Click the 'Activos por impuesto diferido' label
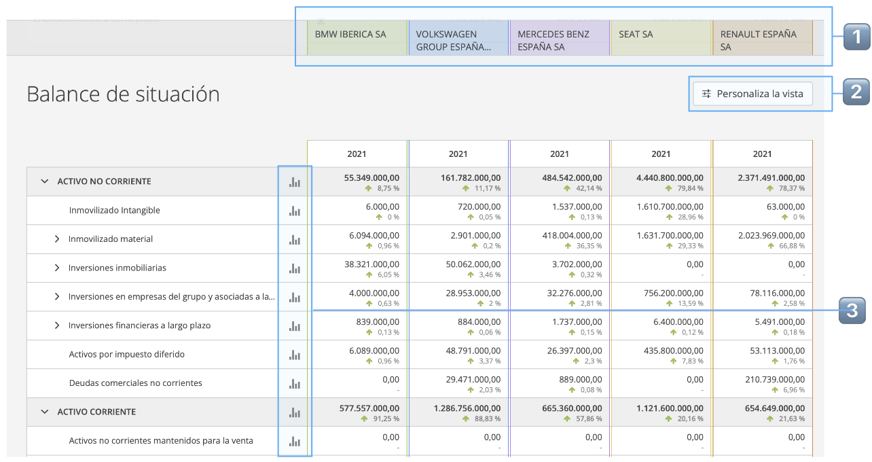 coord(127,355)
